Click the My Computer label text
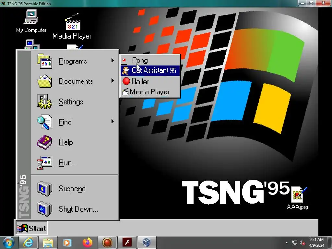Screen dimensions: 332x249 pos(31,30)
